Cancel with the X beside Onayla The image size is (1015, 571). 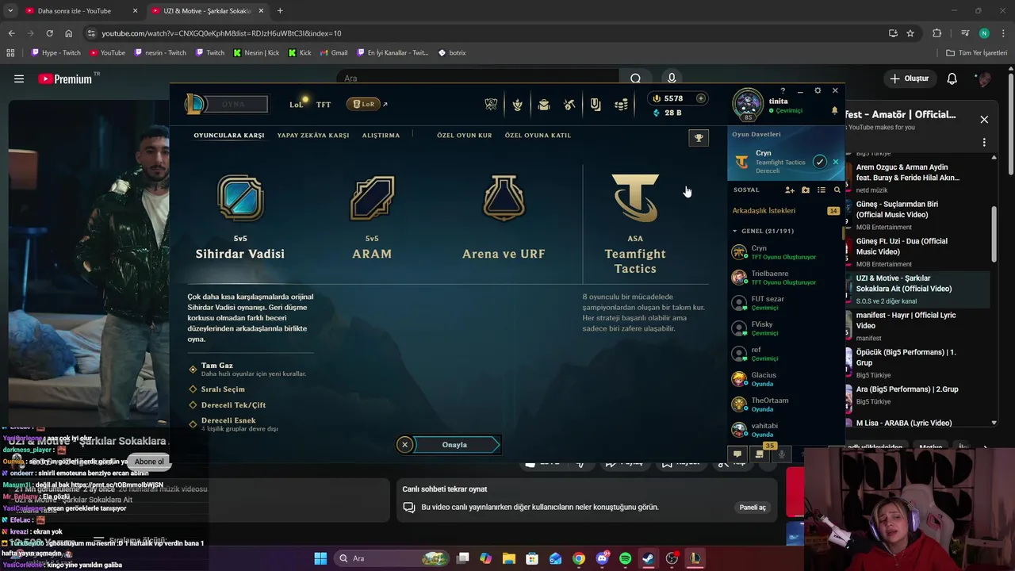coord(404,445)
